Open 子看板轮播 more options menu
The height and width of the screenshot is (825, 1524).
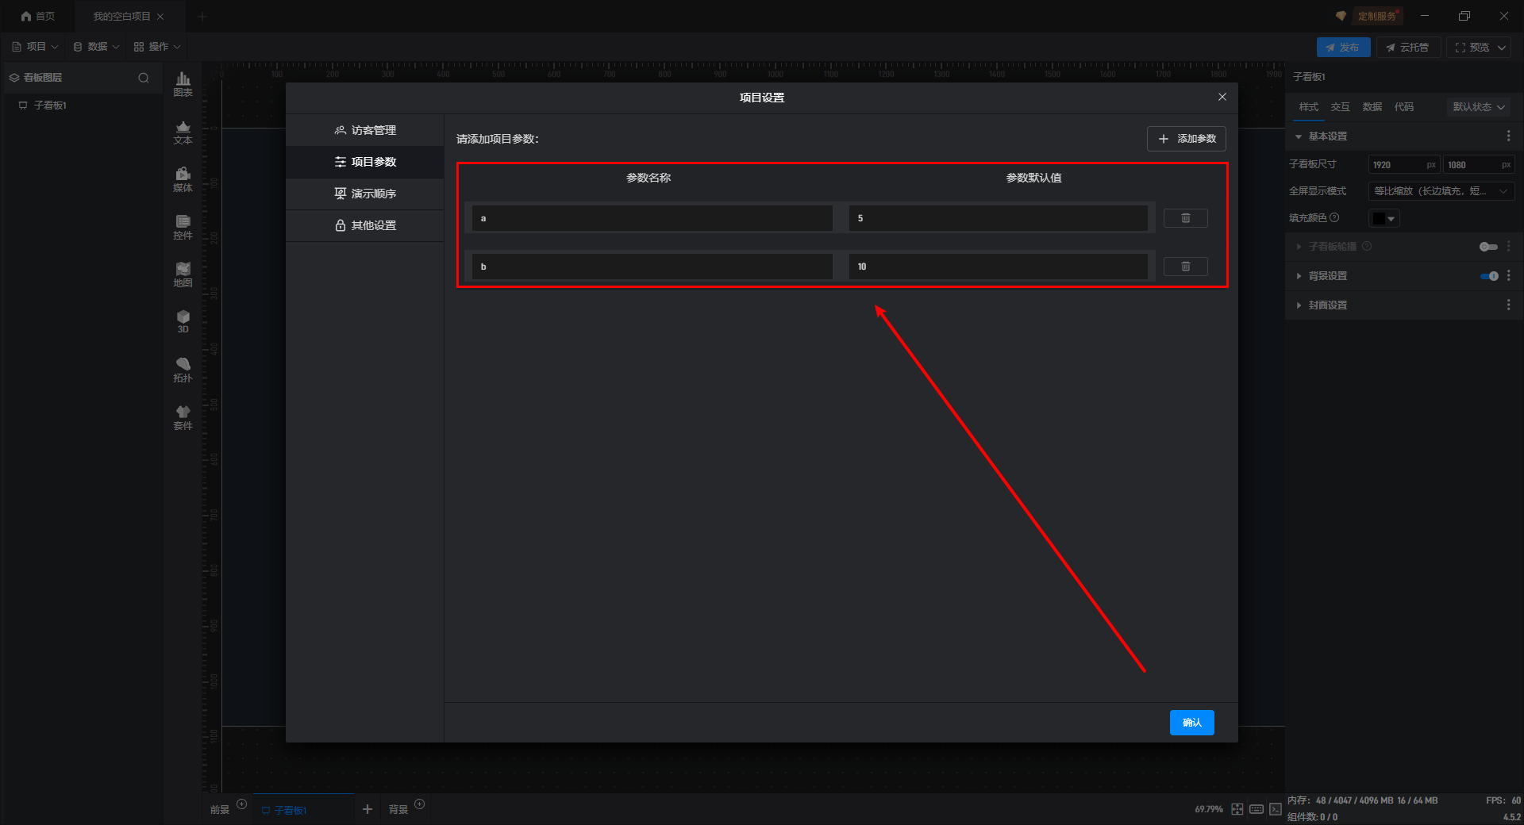click(x=1508, y=247)
